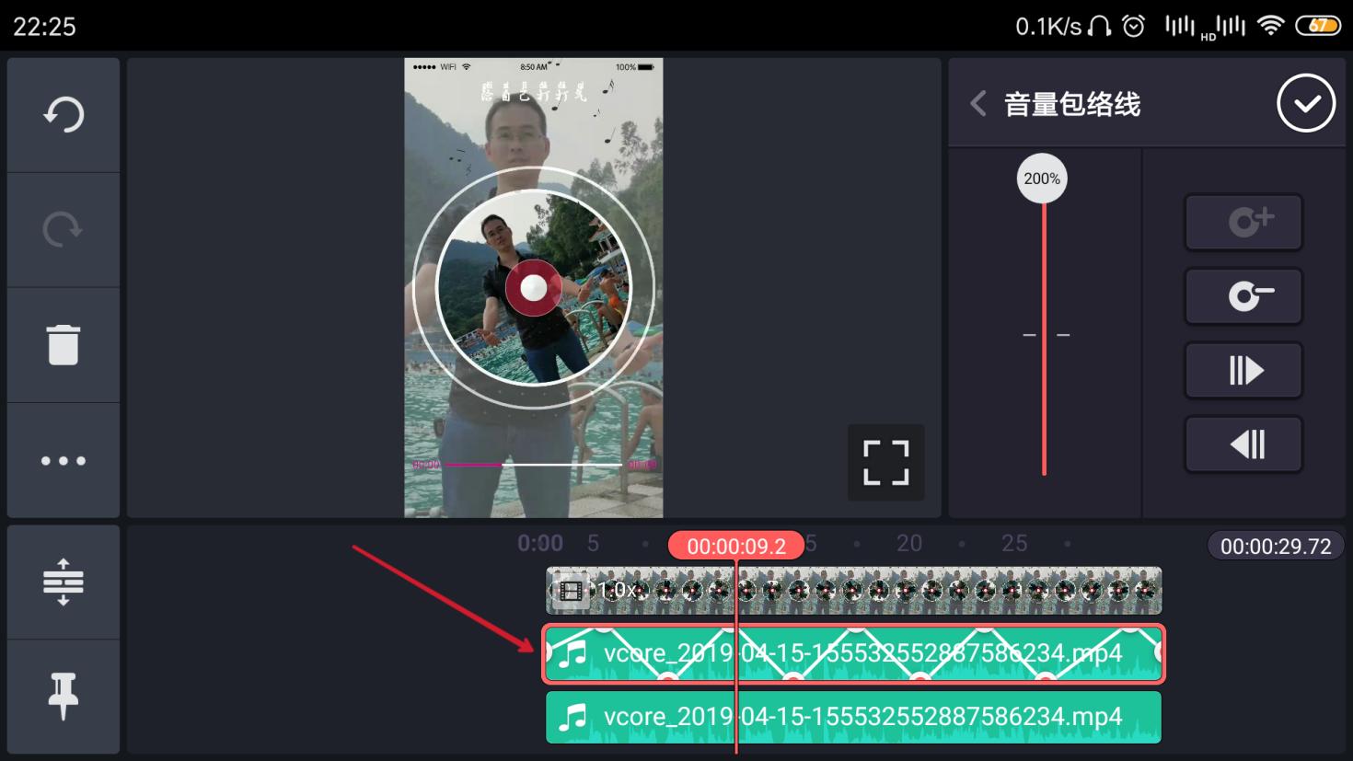The image size is (1353, 761).
Task: Tap the timeline track expand icon
Action: [64, 582]
